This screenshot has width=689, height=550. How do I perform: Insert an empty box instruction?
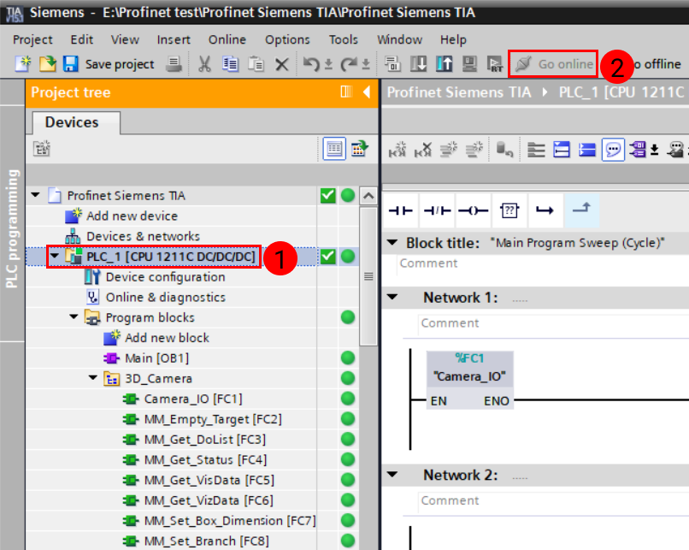click(x=509, y=210)
